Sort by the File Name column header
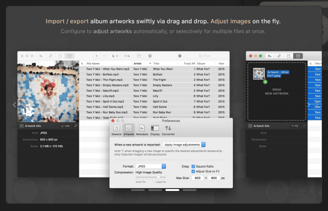Image resolution: width=328 pixels, height=211 pixels. pyautogui.click(x=109, y=63)
